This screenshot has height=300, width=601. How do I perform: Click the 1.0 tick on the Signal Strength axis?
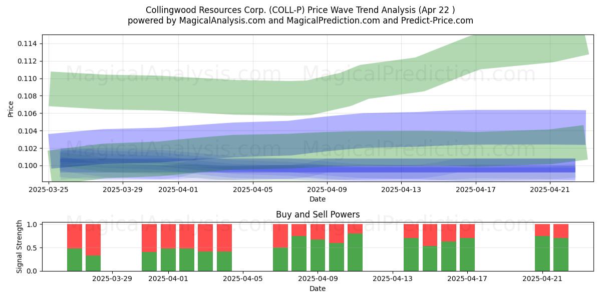click(x=33, y=224)
